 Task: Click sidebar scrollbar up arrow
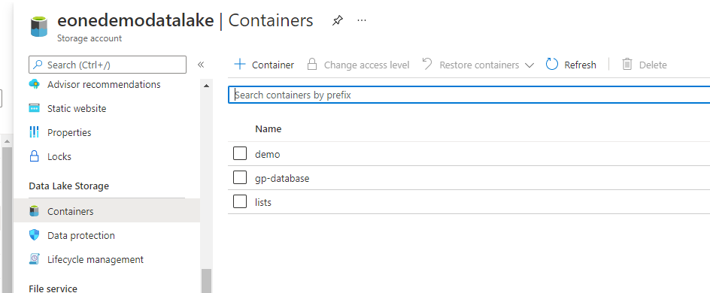coord(207,86)
